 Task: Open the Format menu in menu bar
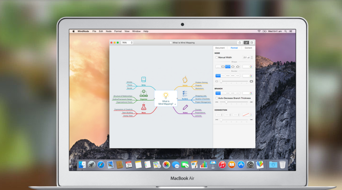[x=118, y=31]
